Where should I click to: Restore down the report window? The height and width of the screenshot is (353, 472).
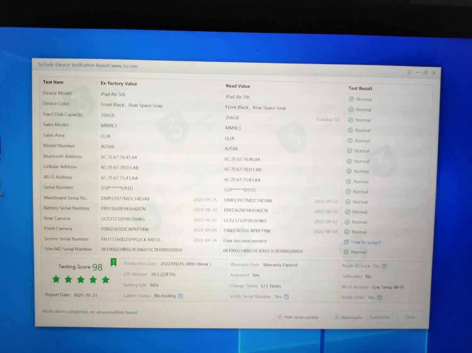tap(425, 73)
